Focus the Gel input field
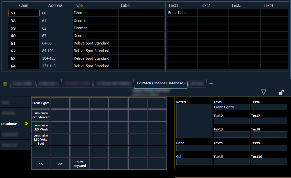 coord(194,162)
